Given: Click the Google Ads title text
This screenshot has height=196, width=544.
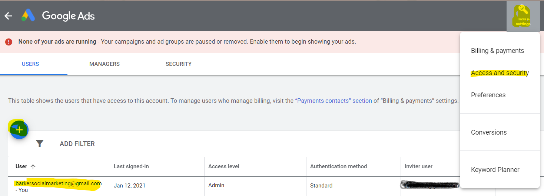Looking at the screenshot, I should pyautogui.click(x=68, y=16).
